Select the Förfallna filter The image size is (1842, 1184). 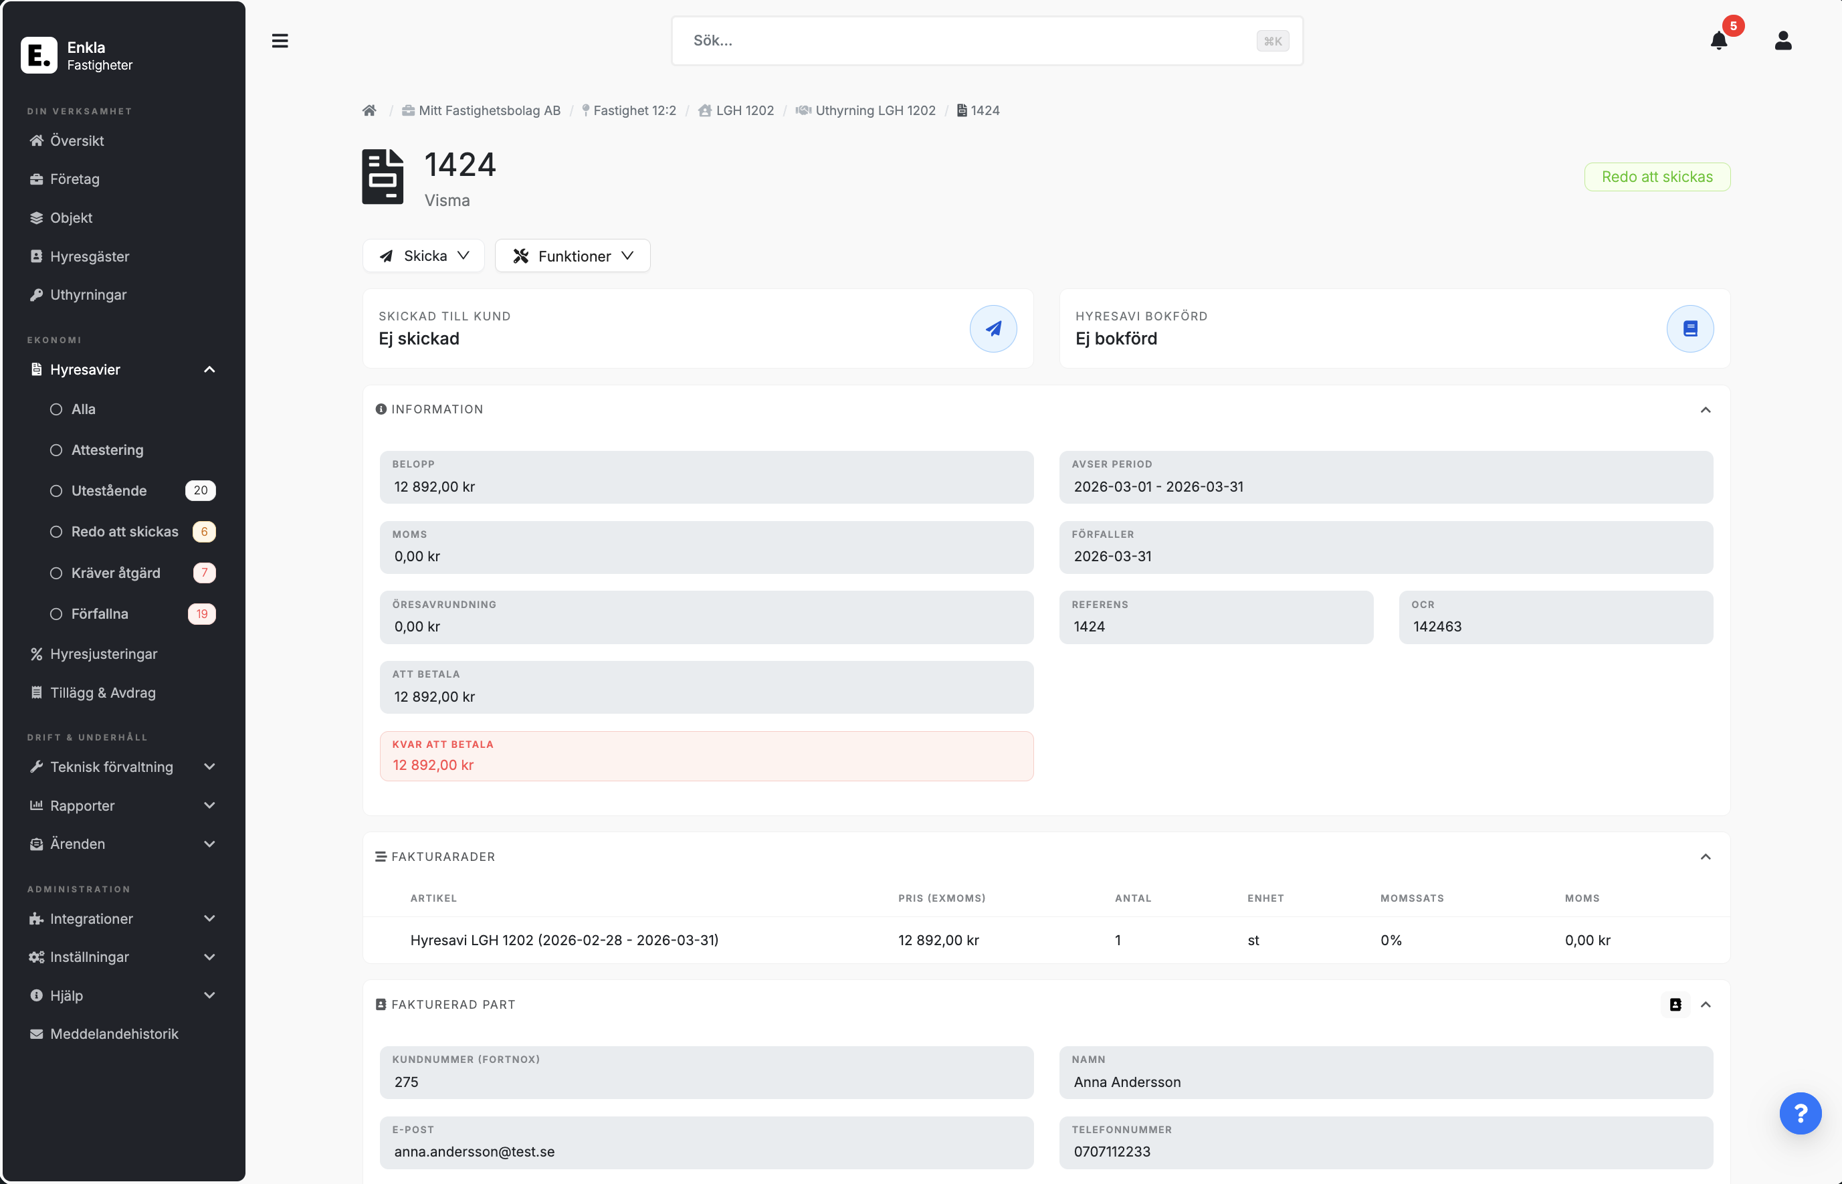click(99, 613)
